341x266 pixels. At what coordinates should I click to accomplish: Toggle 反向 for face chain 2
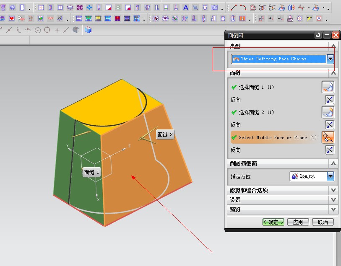click(x=330, y=125)
